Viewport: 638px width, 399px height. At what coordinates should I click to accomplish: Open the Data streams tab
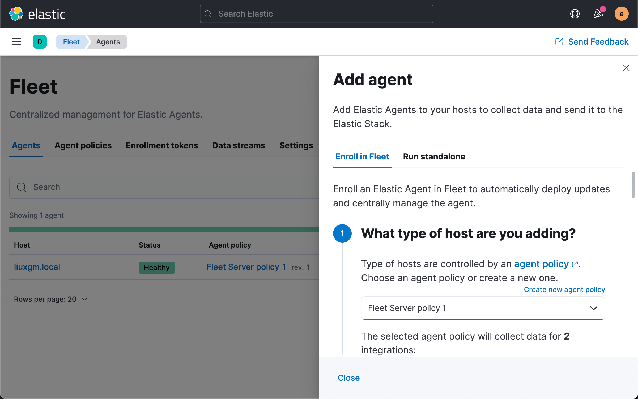pyautogui.click(x=239, y=145)
